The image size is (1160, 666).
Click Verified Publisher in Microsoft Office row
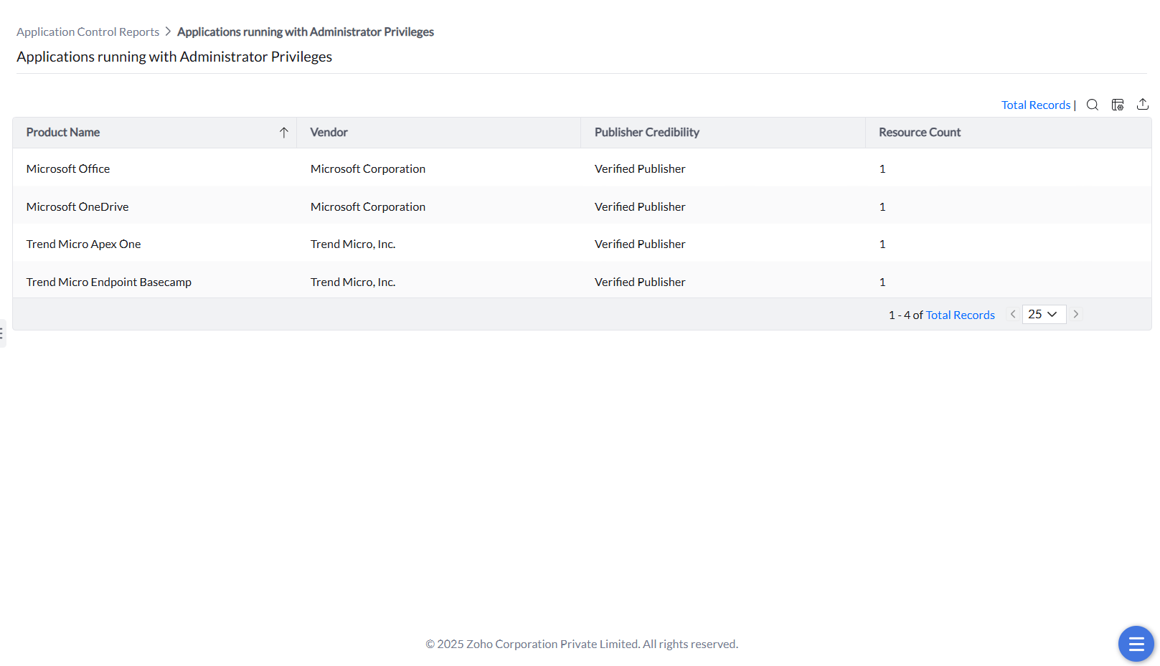[x=640, y=168]
